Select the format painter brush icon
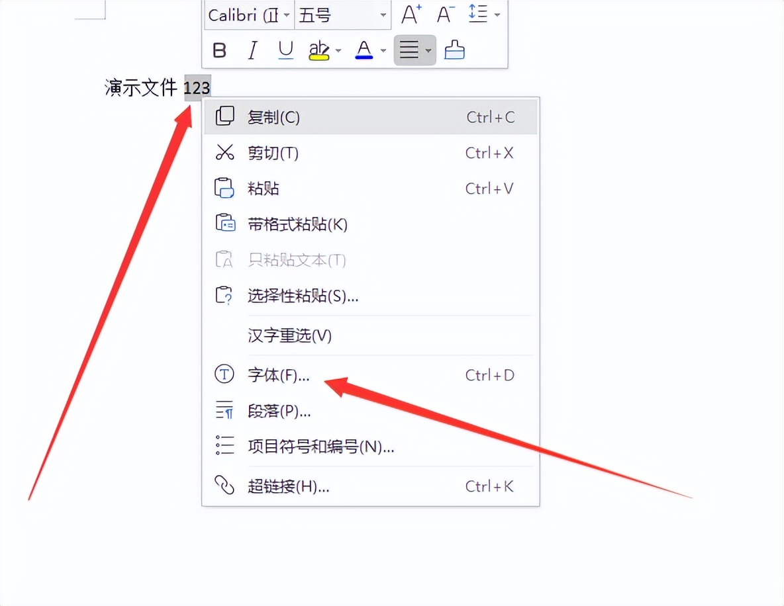 click(x=454, y=50)
